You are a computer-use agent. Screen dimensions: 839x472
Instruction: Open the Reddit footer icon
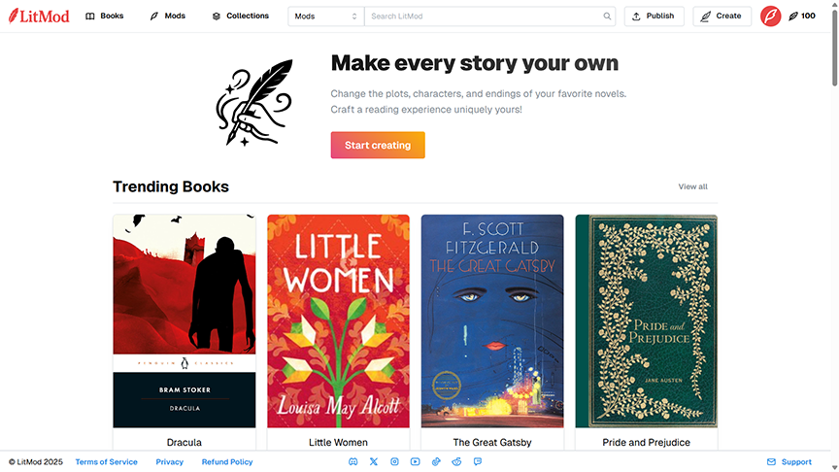pyautogui.click(x=456, y=462)
